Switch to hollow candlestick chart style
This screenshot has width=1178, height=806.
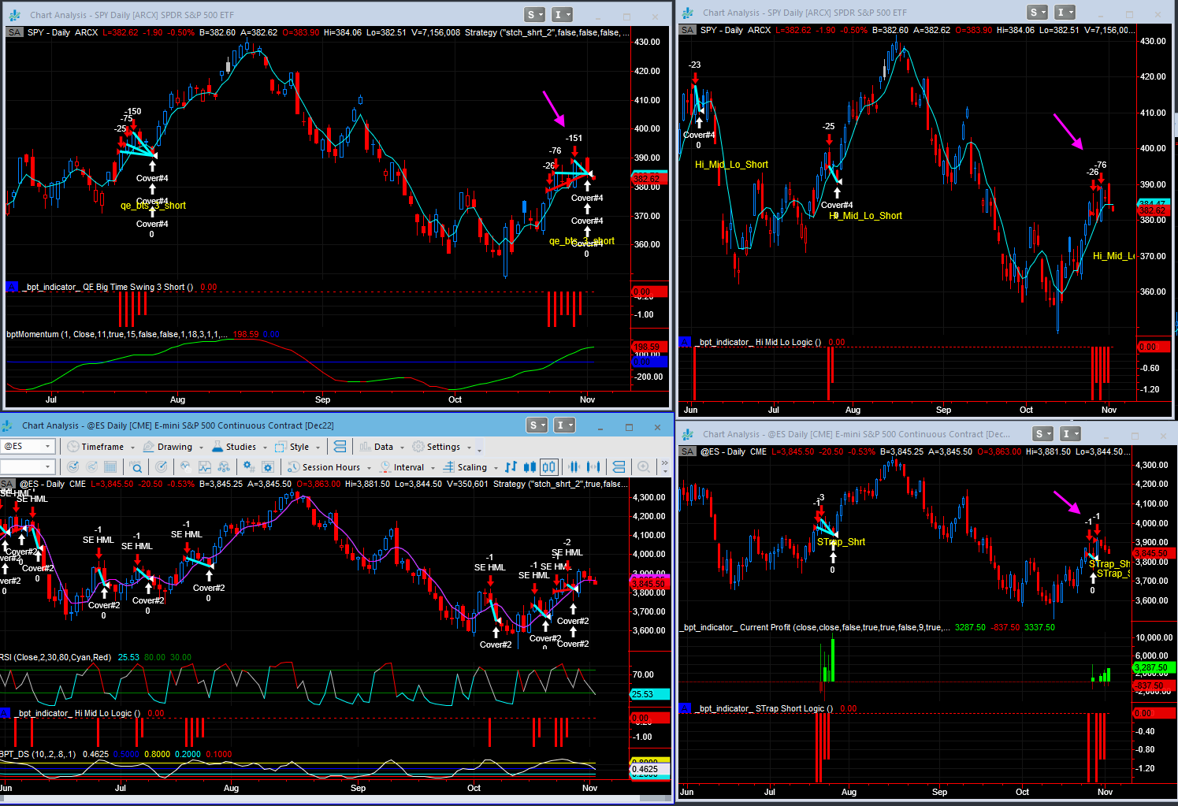(549, 467)
